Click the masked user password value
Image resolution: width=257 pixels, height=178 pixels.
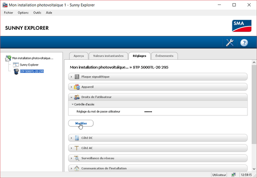(148, 112)
